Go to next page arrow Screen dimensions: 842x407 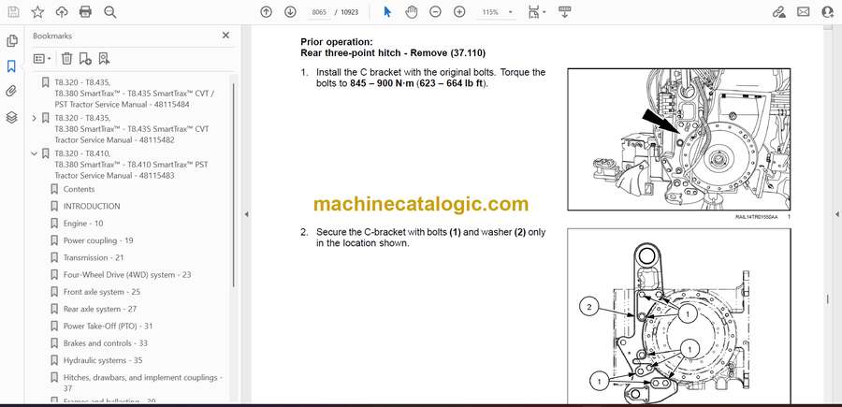click(x=290, y=12)
